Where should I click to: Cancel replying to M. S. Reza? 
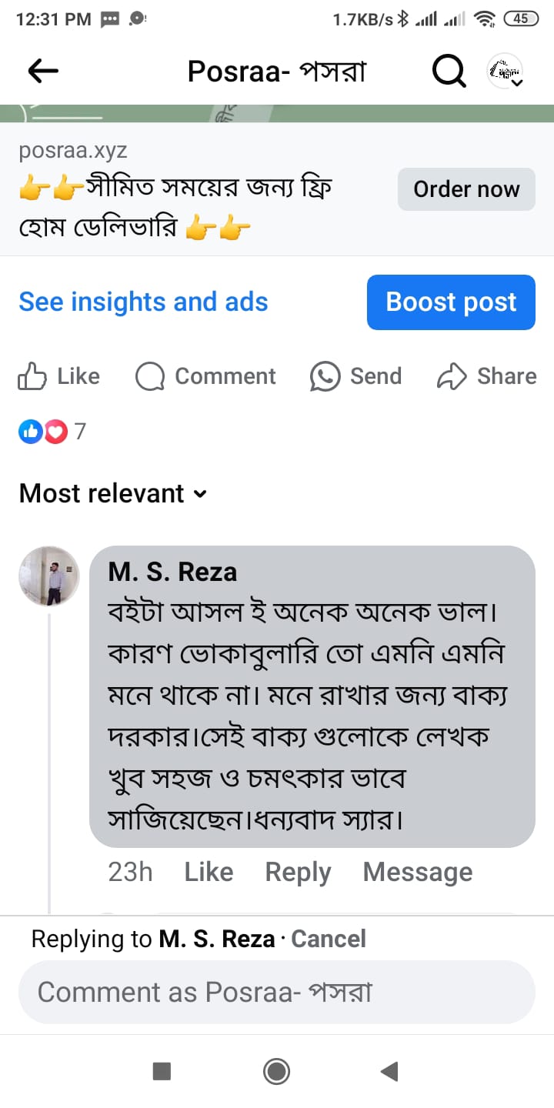click(329, 939)
